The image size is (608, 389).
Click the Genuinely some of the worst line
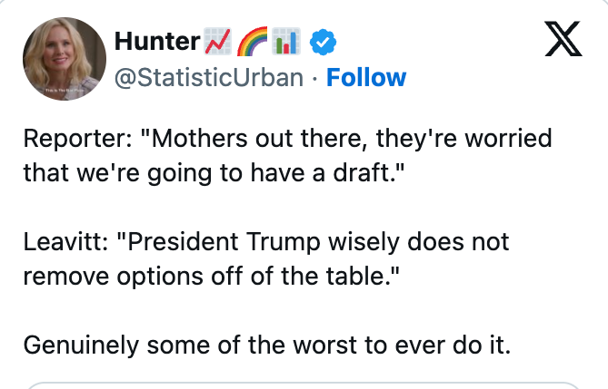[x=267, y=345]
